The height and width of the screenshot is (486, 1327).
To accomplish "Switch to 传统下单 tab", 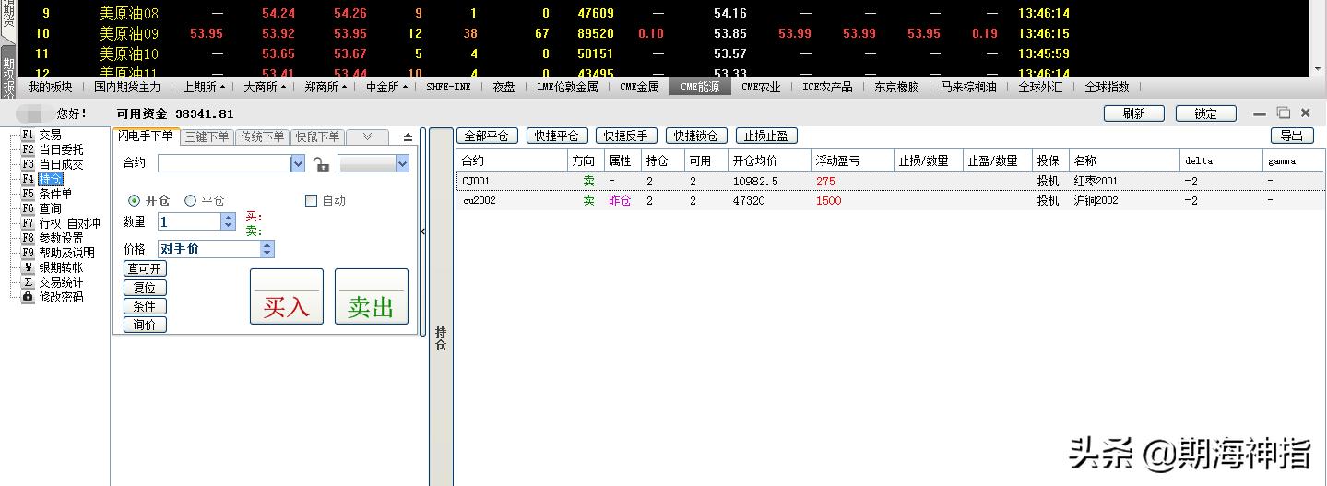I will tap(262, 136).
